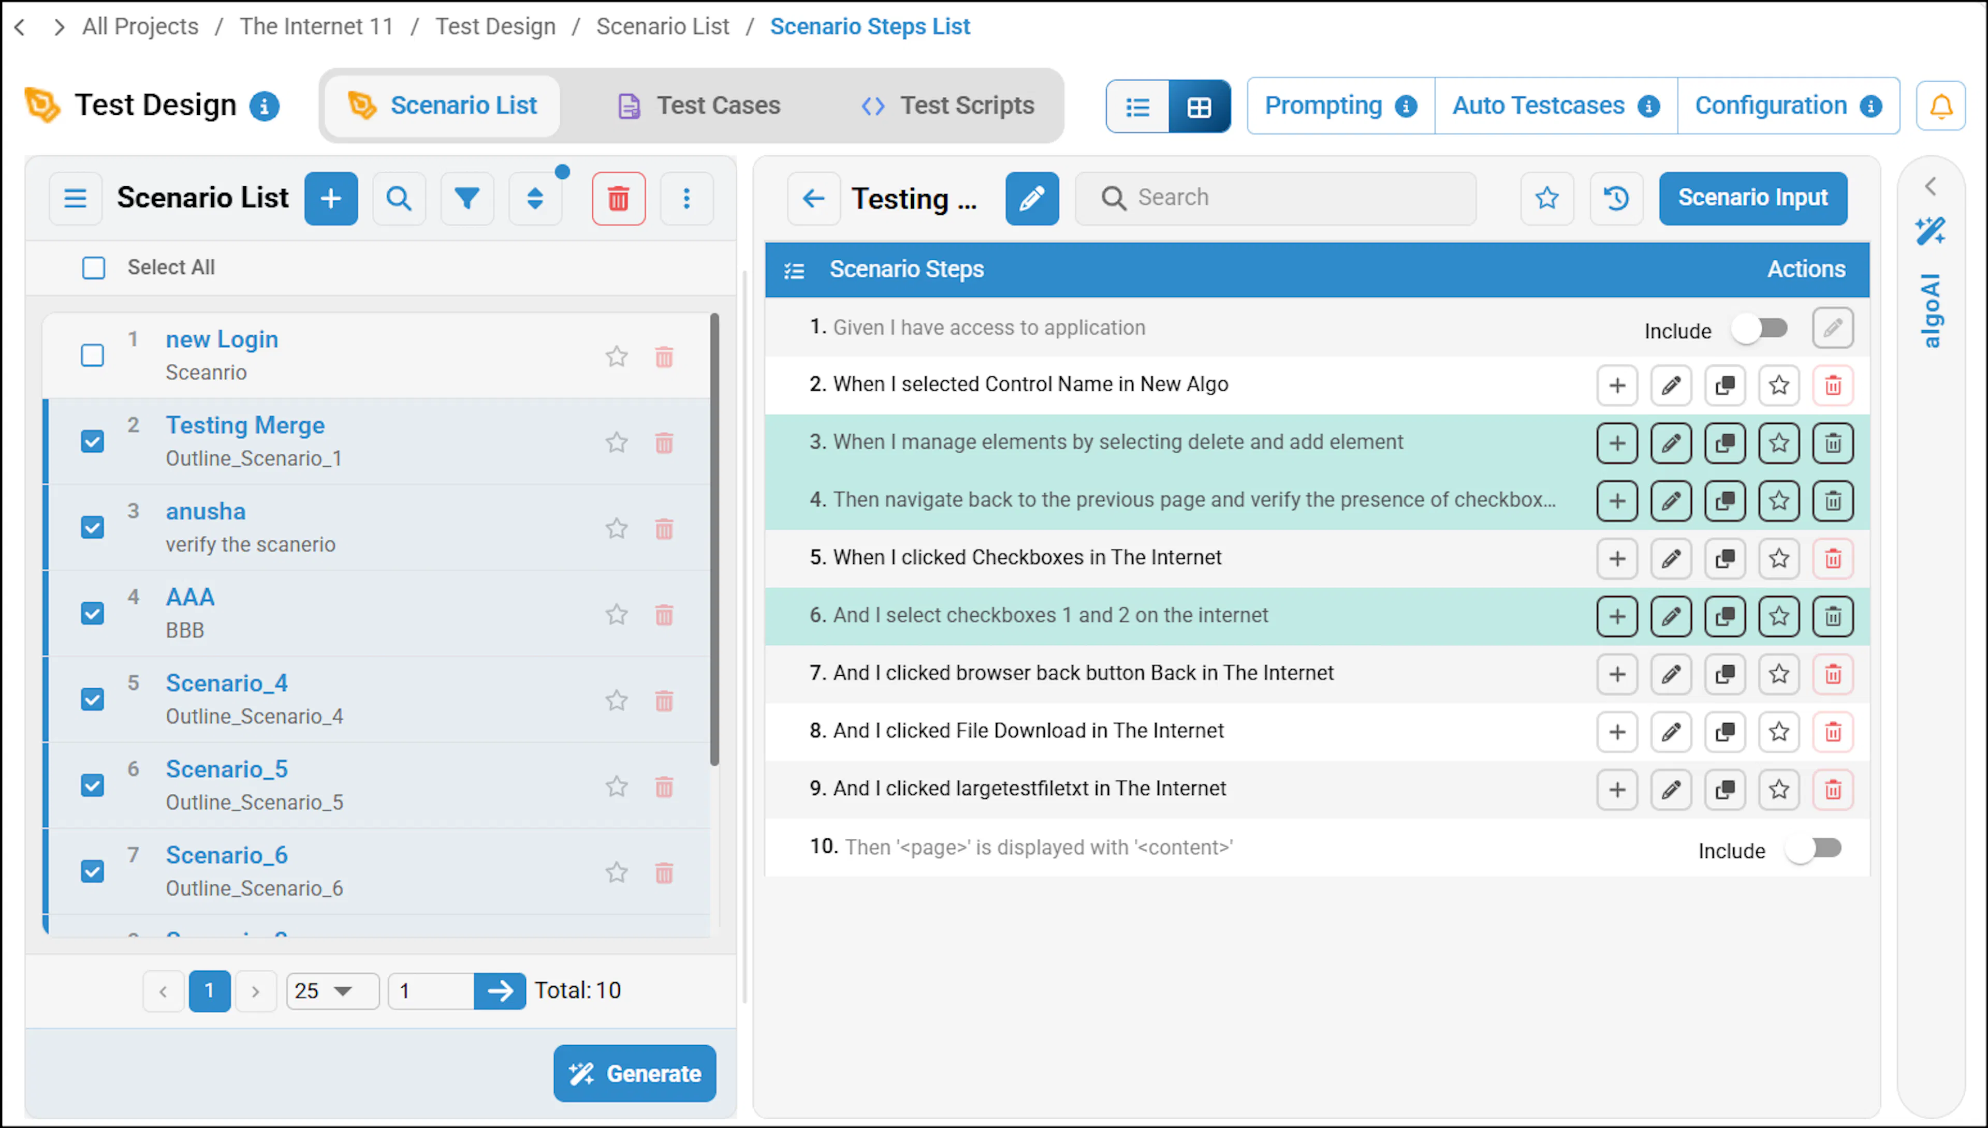Favorite the anusha scenario with its star
The height and width of the screenshot is (1128, 1988).
click(x=616, y=528)
